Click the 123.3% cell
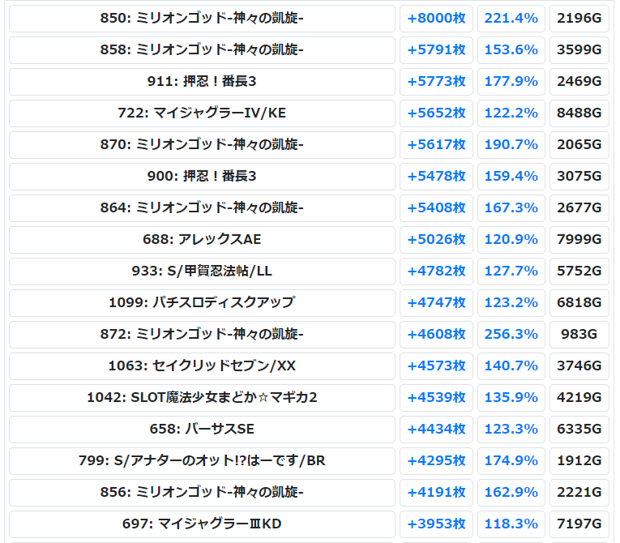The width and height of the screenshot is (620, 543). pyautogui.click(x=511, y=430)
